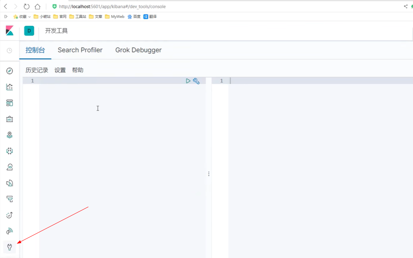Open APM icon in sidebar
This screenshot has height=258, width=413.
click(x=9, y=199)
